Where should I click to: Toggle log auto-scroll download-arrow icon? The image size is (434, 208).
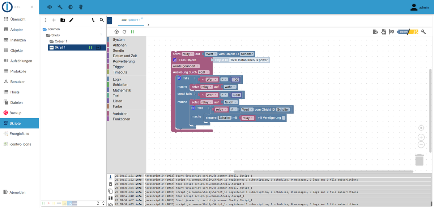[111, 177]
